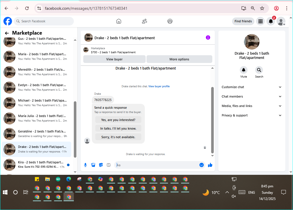Choose a sticker icon in composer

pyautogui.click(x=101, y=165)
